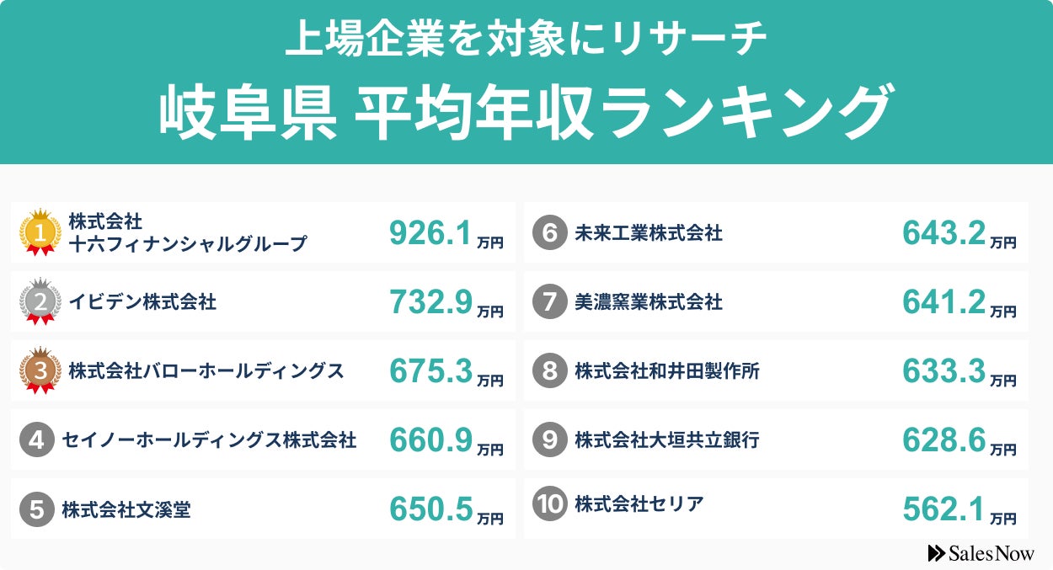This screenshot has width=1053, height=570.
Task: Click the 上場企業を対象にリサーチ subtitle
Action: 526,40
